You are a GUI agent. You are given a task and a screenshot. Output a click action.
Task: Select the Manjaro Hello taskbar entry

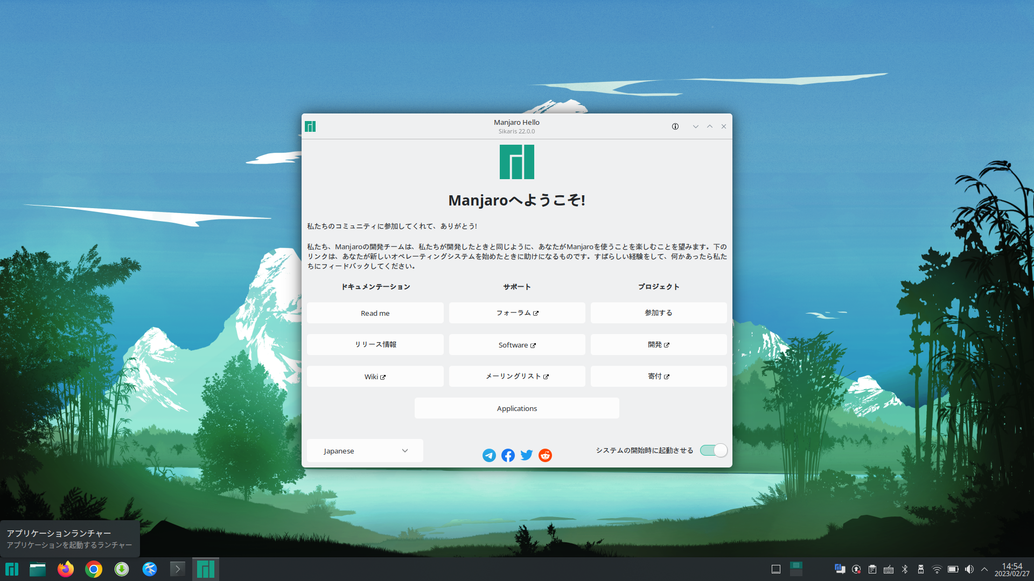[205, 569]
